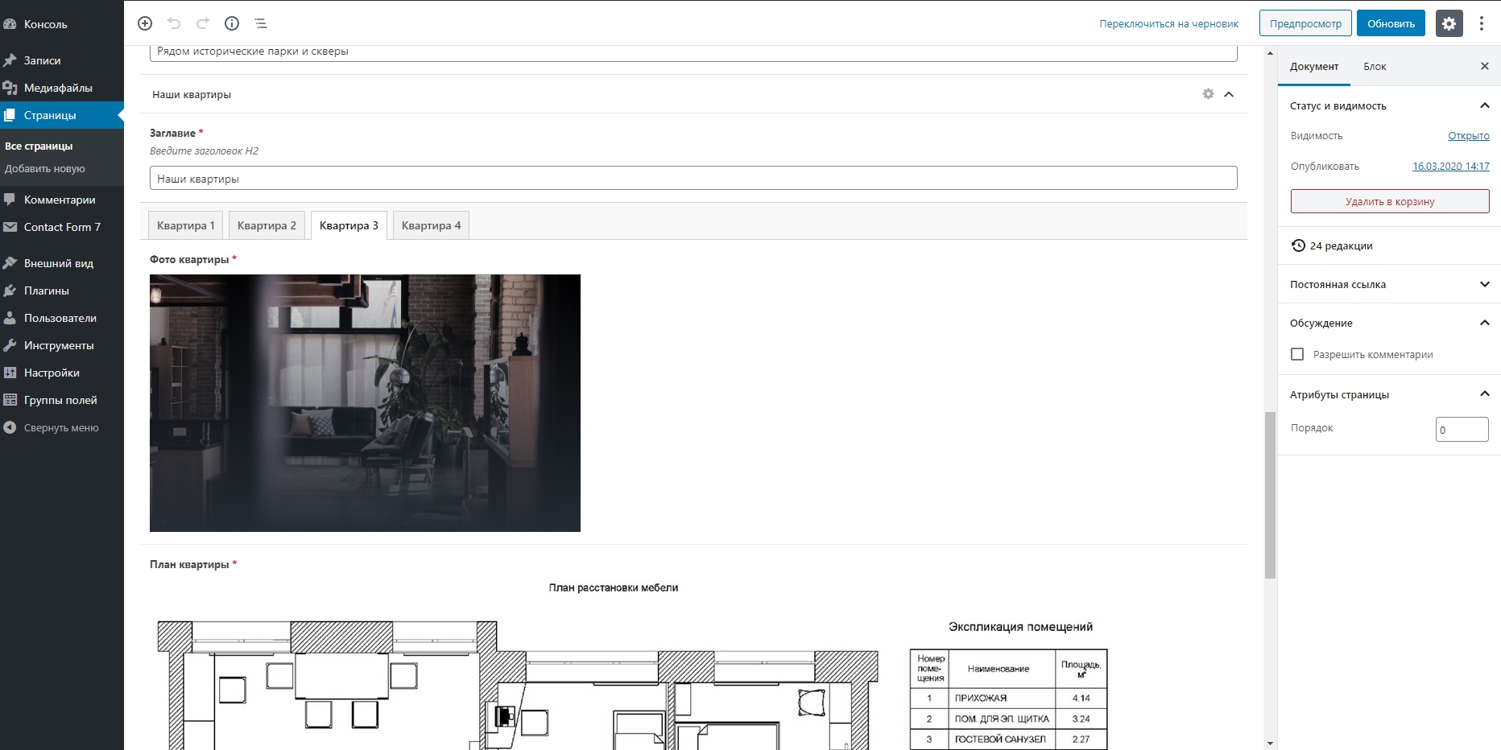Click the apartment photo thumbnail

pos(365,403)
